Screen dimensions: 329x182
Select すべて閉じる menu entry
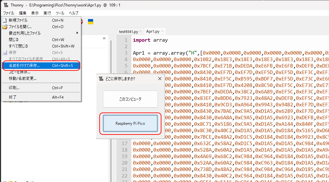41,46
